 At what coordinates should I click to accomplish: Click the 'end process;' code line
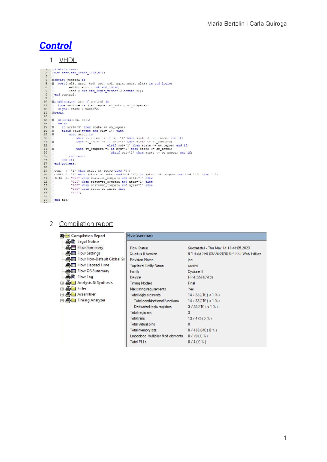pyautogui.click(x=65, y=164)
